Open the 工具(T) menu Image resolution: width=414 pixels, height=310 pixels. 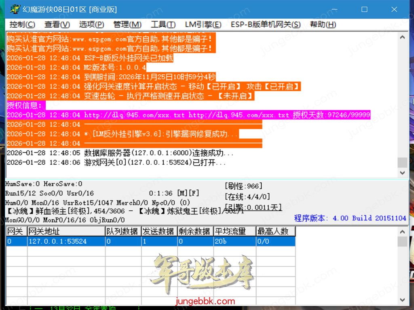163,25
